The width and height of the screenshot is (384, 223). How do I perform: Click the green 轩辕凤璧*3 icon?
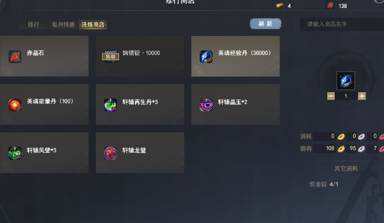pos(15,153)
